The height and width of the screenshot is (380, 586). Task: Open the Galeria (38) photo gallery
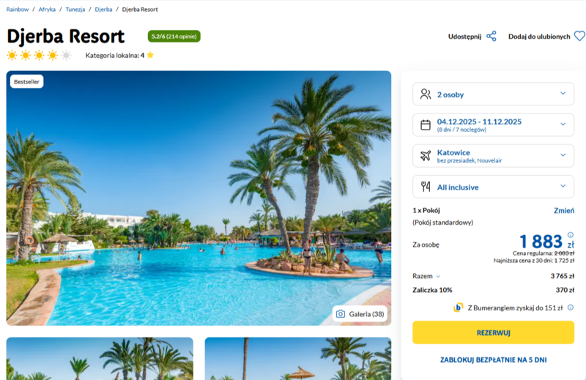coord(360,314)
